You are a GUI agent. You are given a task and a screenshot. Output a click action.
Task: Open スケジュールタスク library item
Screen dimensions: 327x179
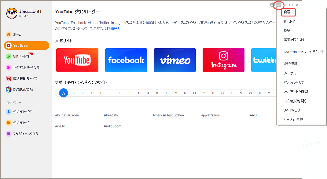(x=26, y=134)
